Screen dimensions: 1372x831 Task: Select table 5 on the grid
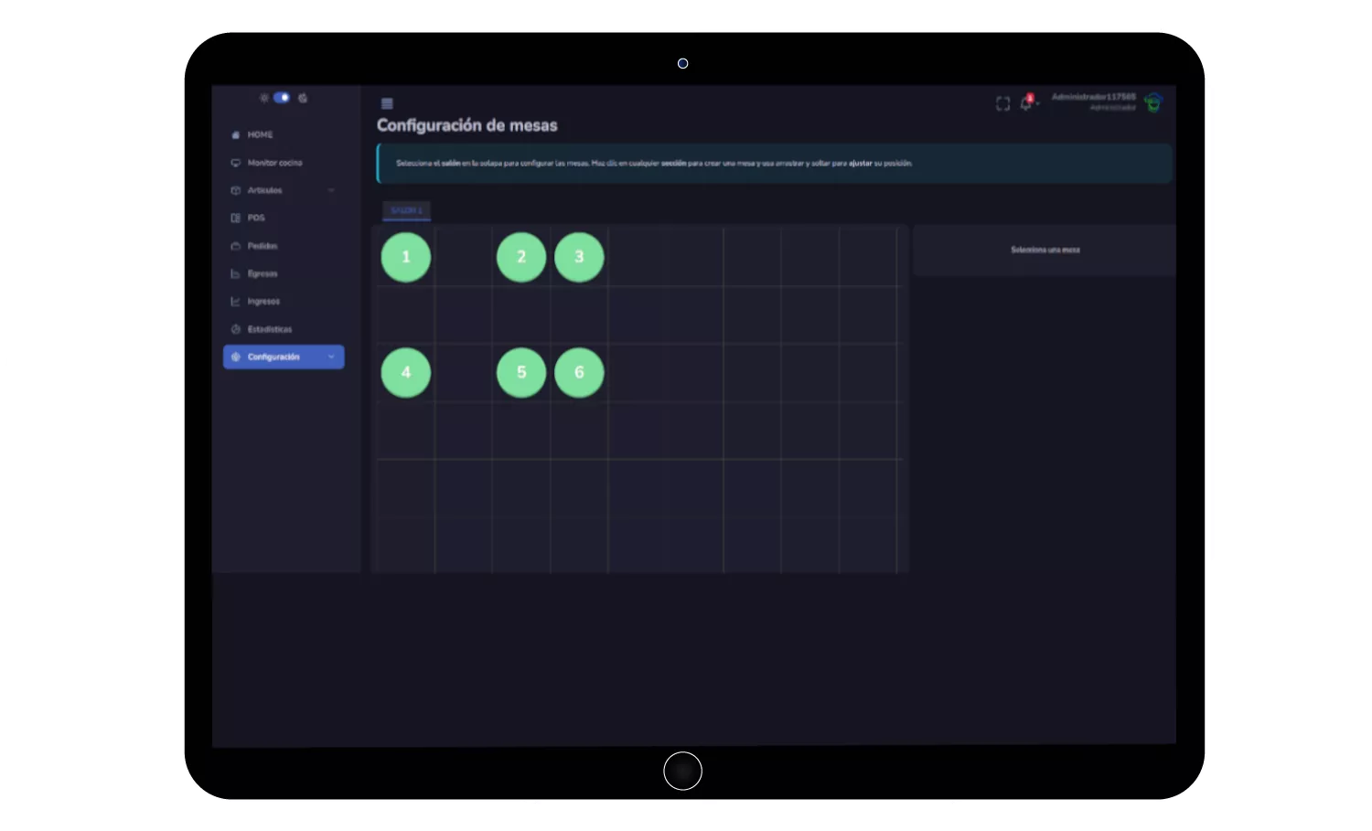[x=521, y=373]
